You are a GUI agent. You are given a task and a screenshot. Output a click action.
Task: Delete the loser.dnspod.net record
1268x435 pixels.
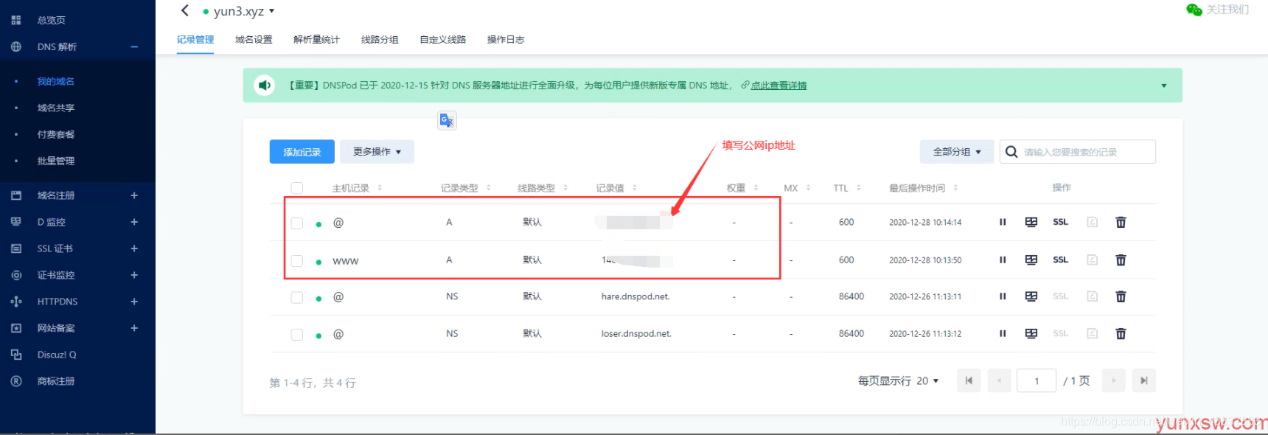(x=1121, y=333)
